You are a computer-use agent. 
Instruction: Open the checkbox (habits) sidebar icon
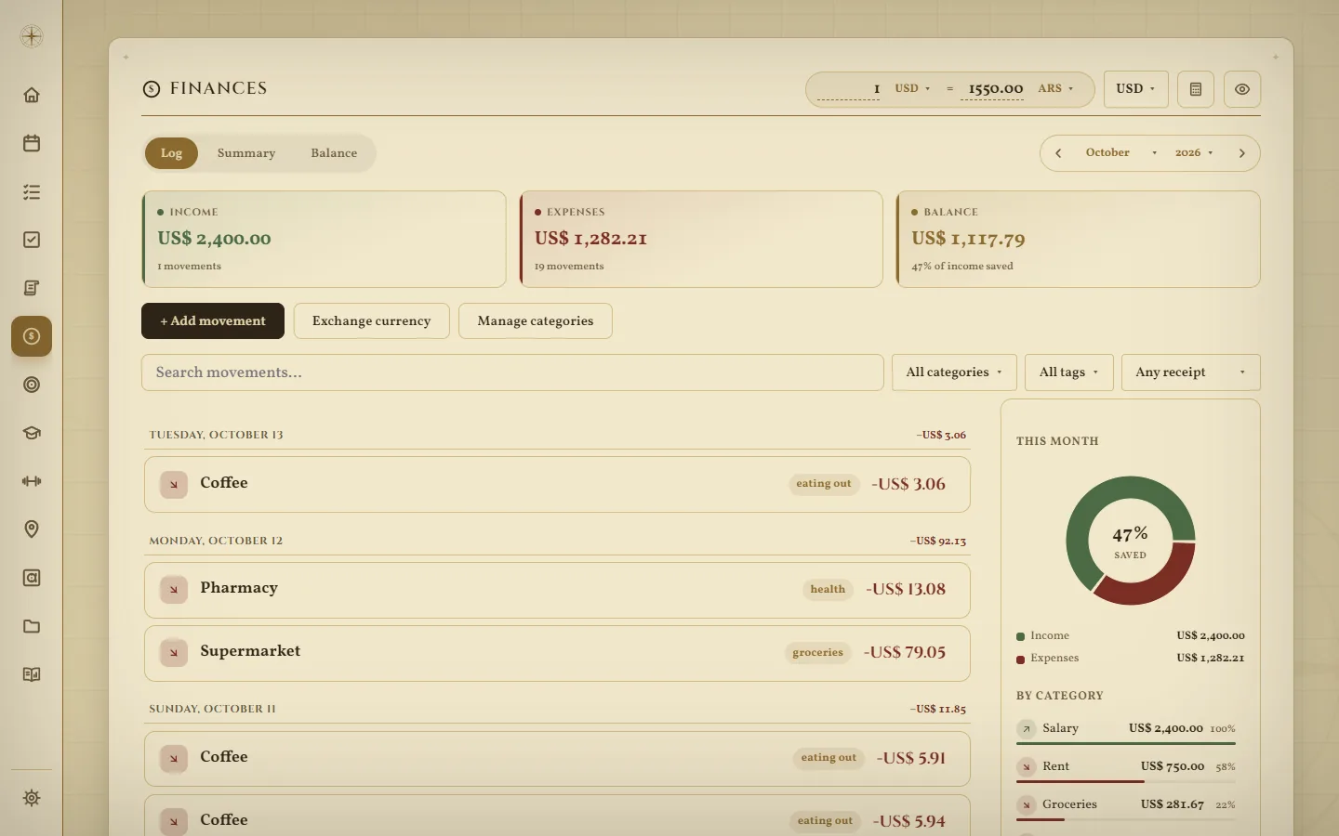point(32,240)
